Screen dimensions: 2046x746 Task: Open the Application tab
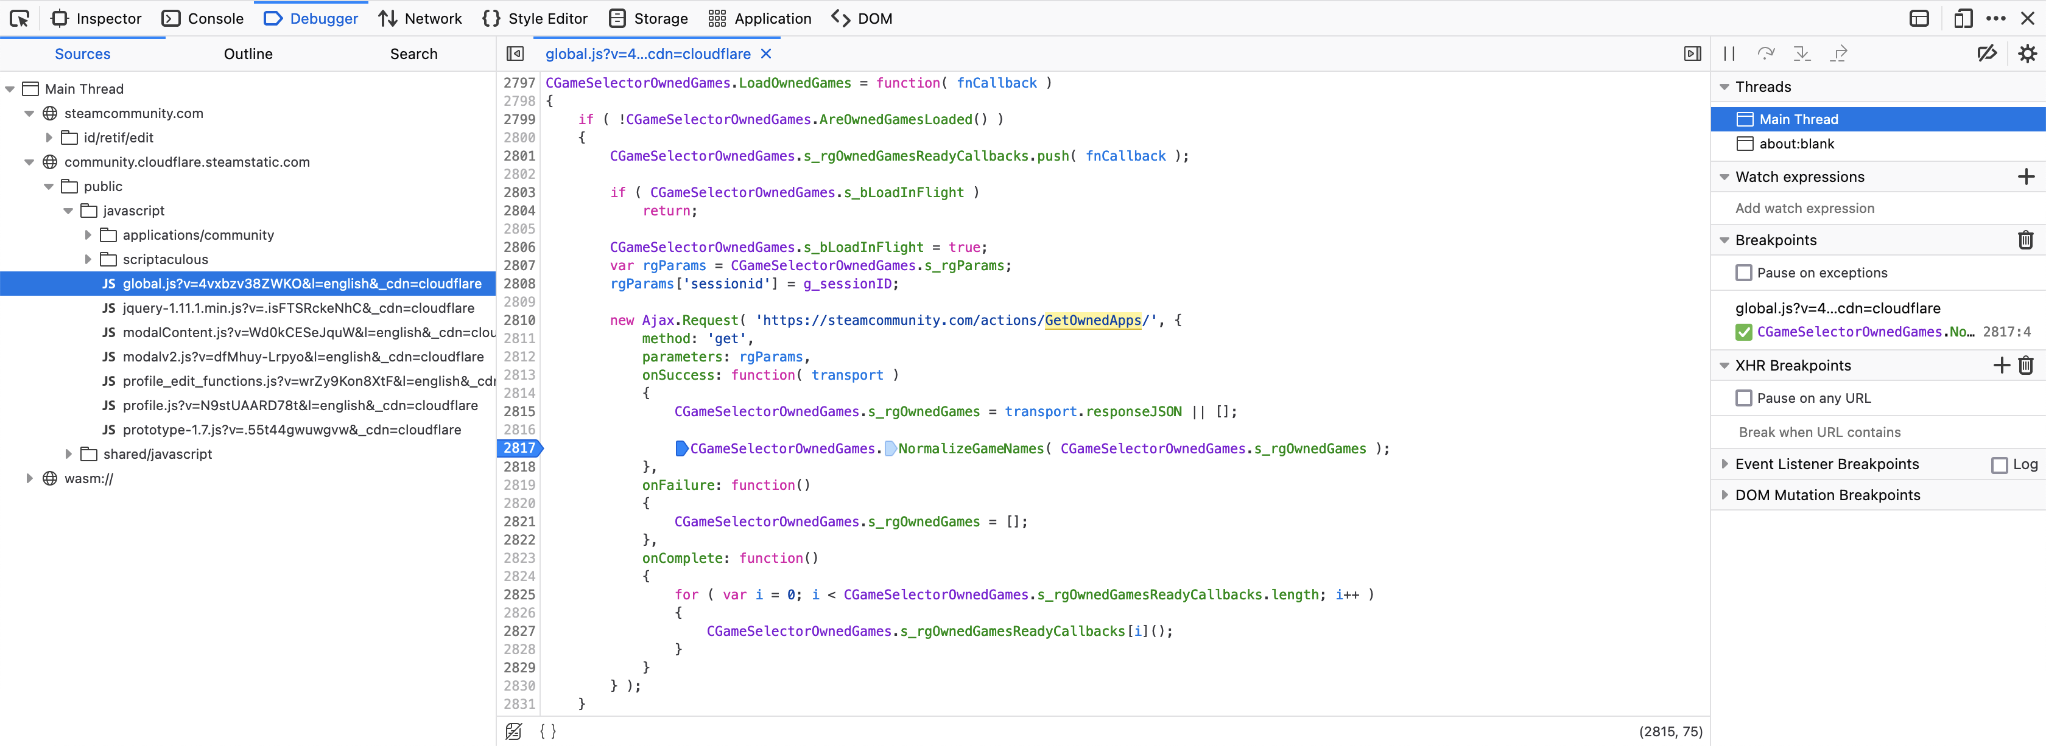click(x=759, y=18)
